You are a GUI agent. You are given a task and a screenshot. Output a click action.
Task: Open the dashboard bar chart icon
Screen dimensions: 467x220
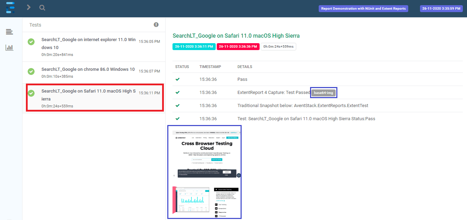click(9, 48)
